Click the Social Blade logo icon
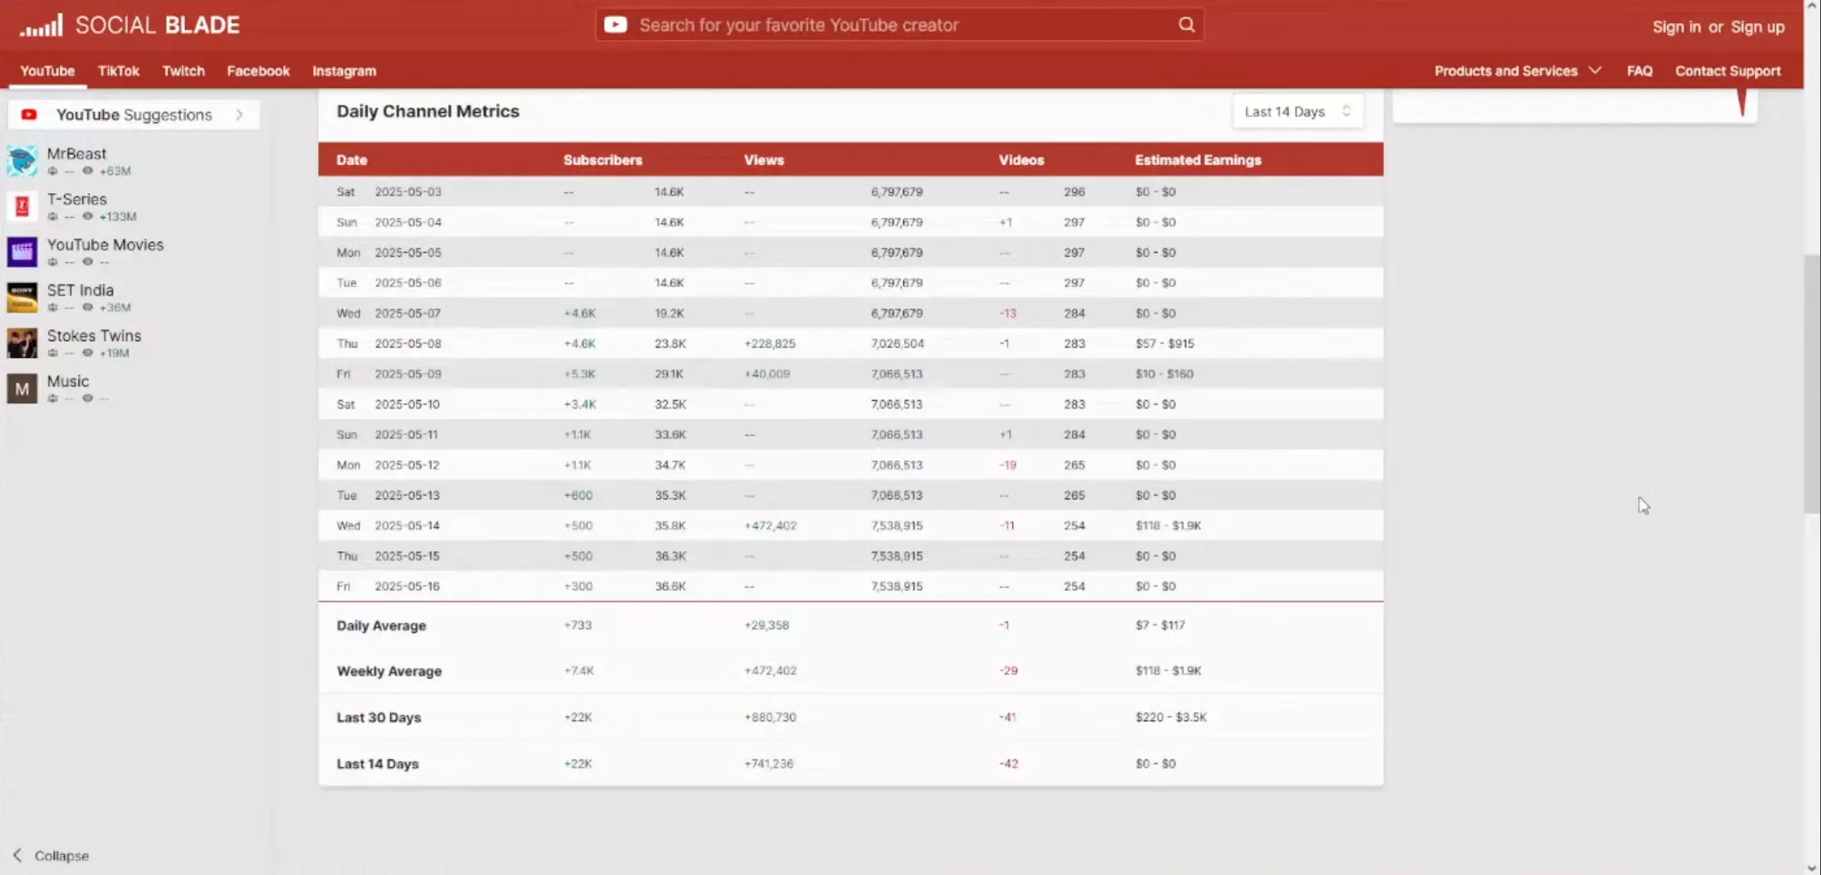Viewport: 1821px width, 875px height. [x=41, y=25]
